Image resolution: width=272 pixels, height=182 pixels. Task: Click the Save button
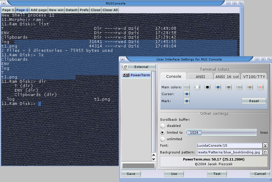(x=131, y=174)
